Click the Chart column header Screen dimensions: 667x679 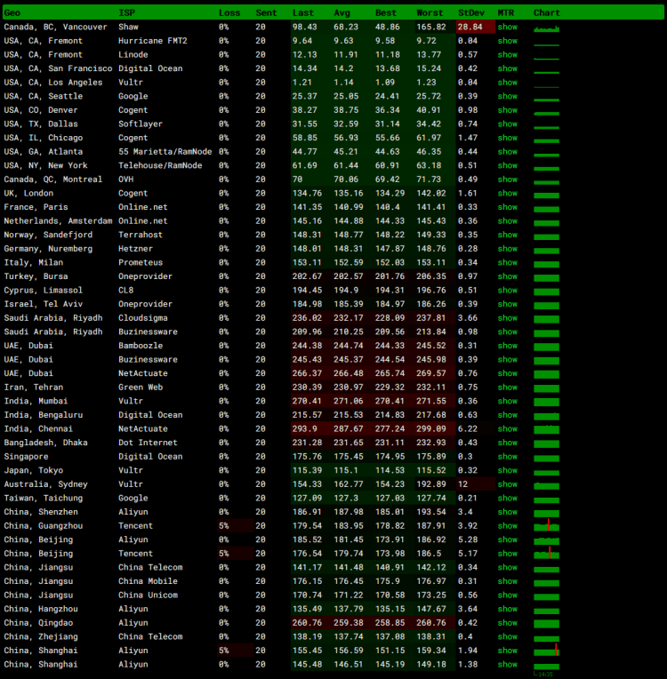[x=547, y=12]
